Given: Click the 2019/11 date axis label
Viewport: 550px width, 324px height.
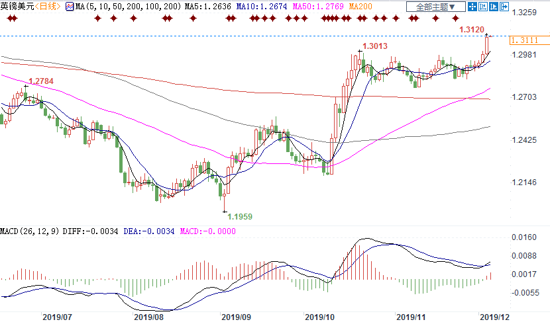Looking at the screenshot, I should [x=411, y=317].
